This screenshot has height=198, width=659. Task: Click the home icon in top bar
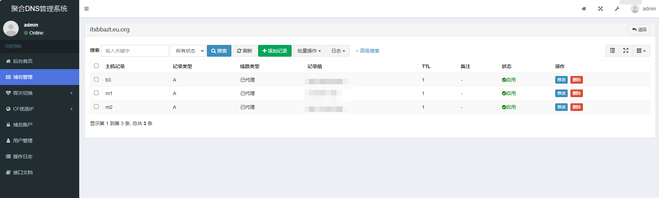584,9
